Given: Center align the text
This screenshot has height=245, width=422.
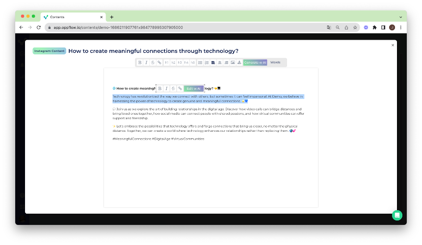Looking at the screenshot, I should point(220,63).
